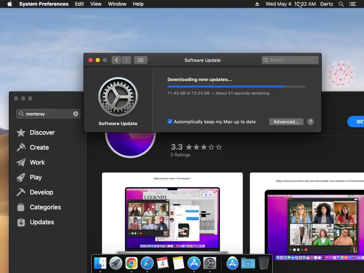Click the 3.3 star rating
The height and width of the screenshot is (273, 364).
(196, 147)
